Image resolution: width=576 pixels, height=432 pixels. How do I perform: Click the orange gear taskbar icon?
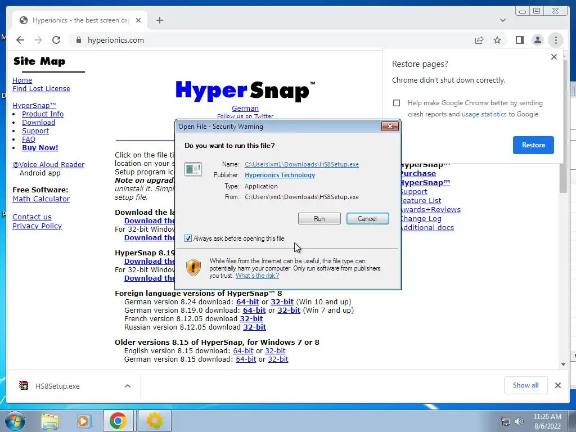pos(154,421)
